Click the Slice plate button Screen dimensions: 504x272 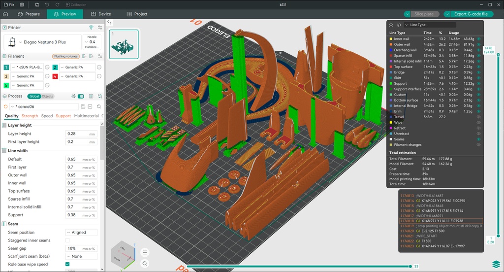tap(424, 14)
